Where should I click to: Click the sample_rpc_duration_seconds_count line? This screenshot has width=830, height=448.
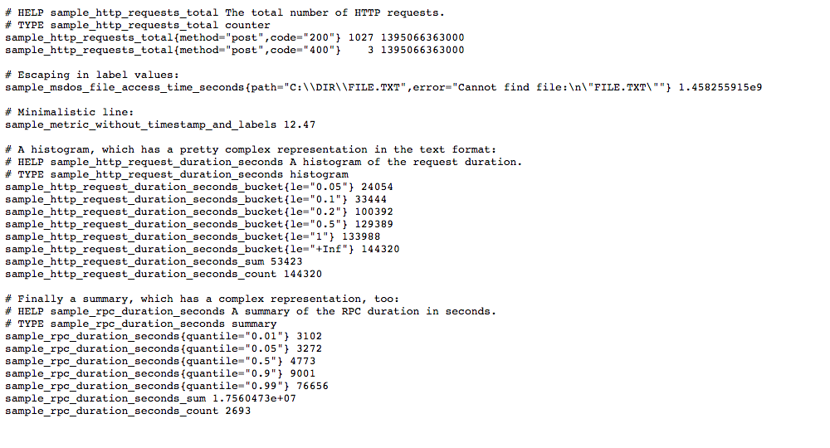(x=128, y=411)
